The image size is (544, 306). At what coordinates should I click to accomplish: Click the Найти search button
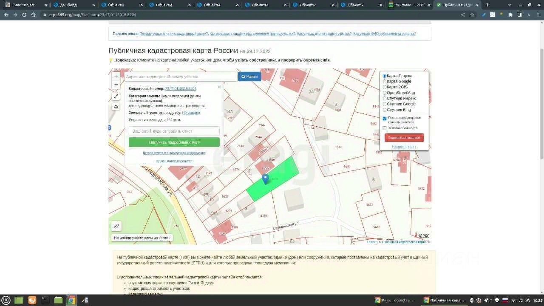[249, 76]
